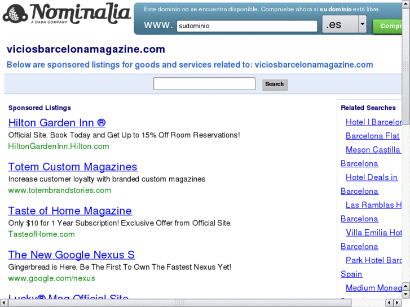Open Park Hotel Barcelona related search
The height and width of the screenshot is (307, 410).
coord(373,260)
